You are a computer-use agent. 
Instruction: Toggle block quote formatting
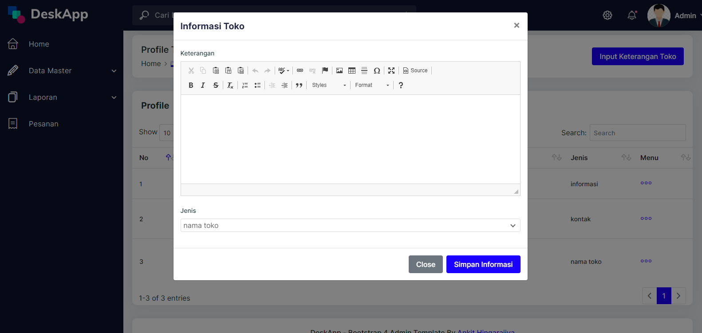[x=299, y=85]
